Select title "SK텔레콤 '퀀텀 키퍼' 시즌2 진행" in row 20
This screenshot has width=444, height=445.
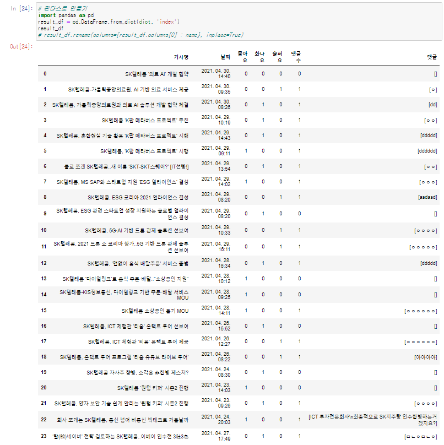(x=153, y=388)
